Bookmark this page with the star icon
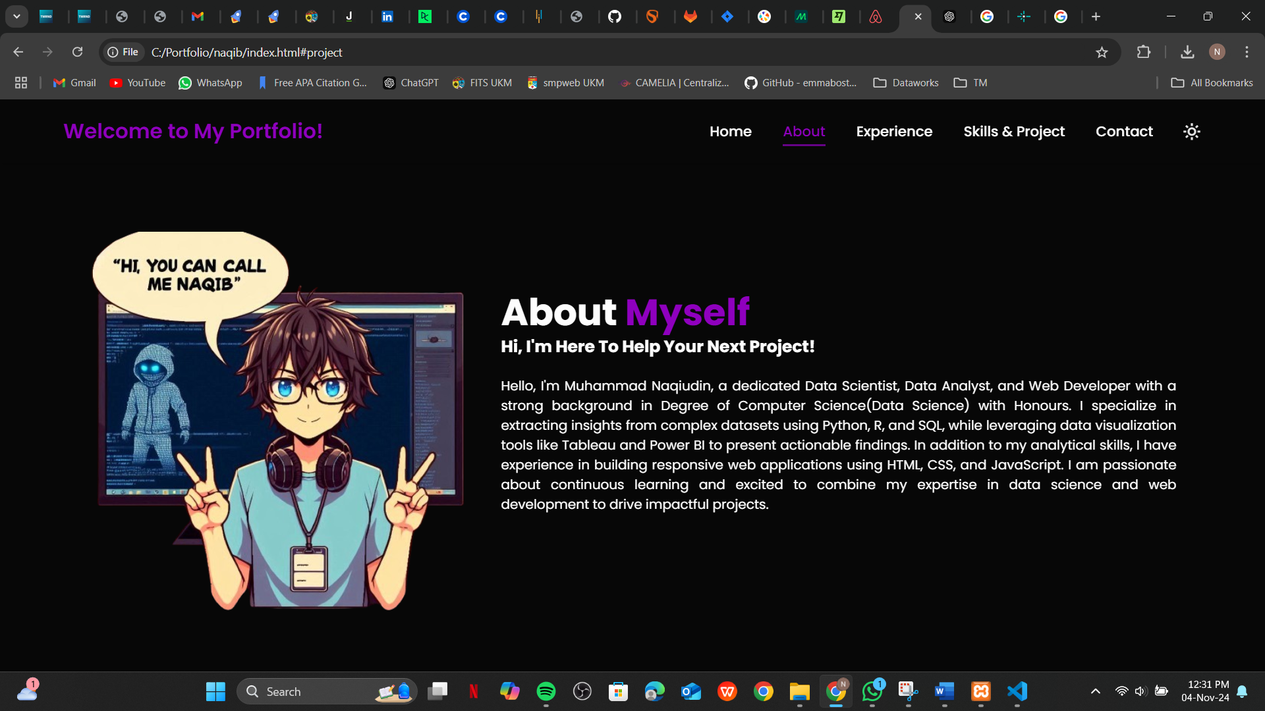 [1102, 52]
